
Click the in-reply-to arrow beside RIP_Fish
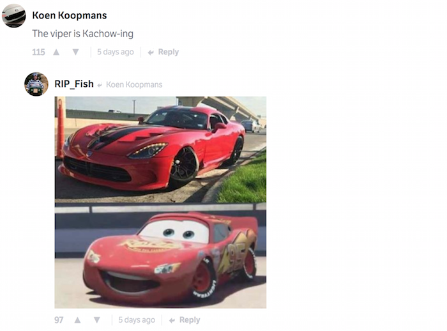(100, 85)
